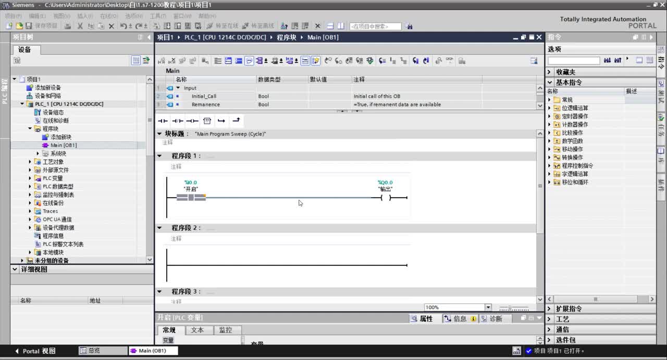
Task: Open Devices & networks (设备和网络)
Action: 48,96
